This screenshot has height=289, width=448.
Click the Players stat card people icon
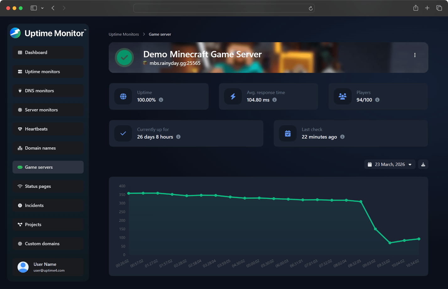click(x=342, y=96)
